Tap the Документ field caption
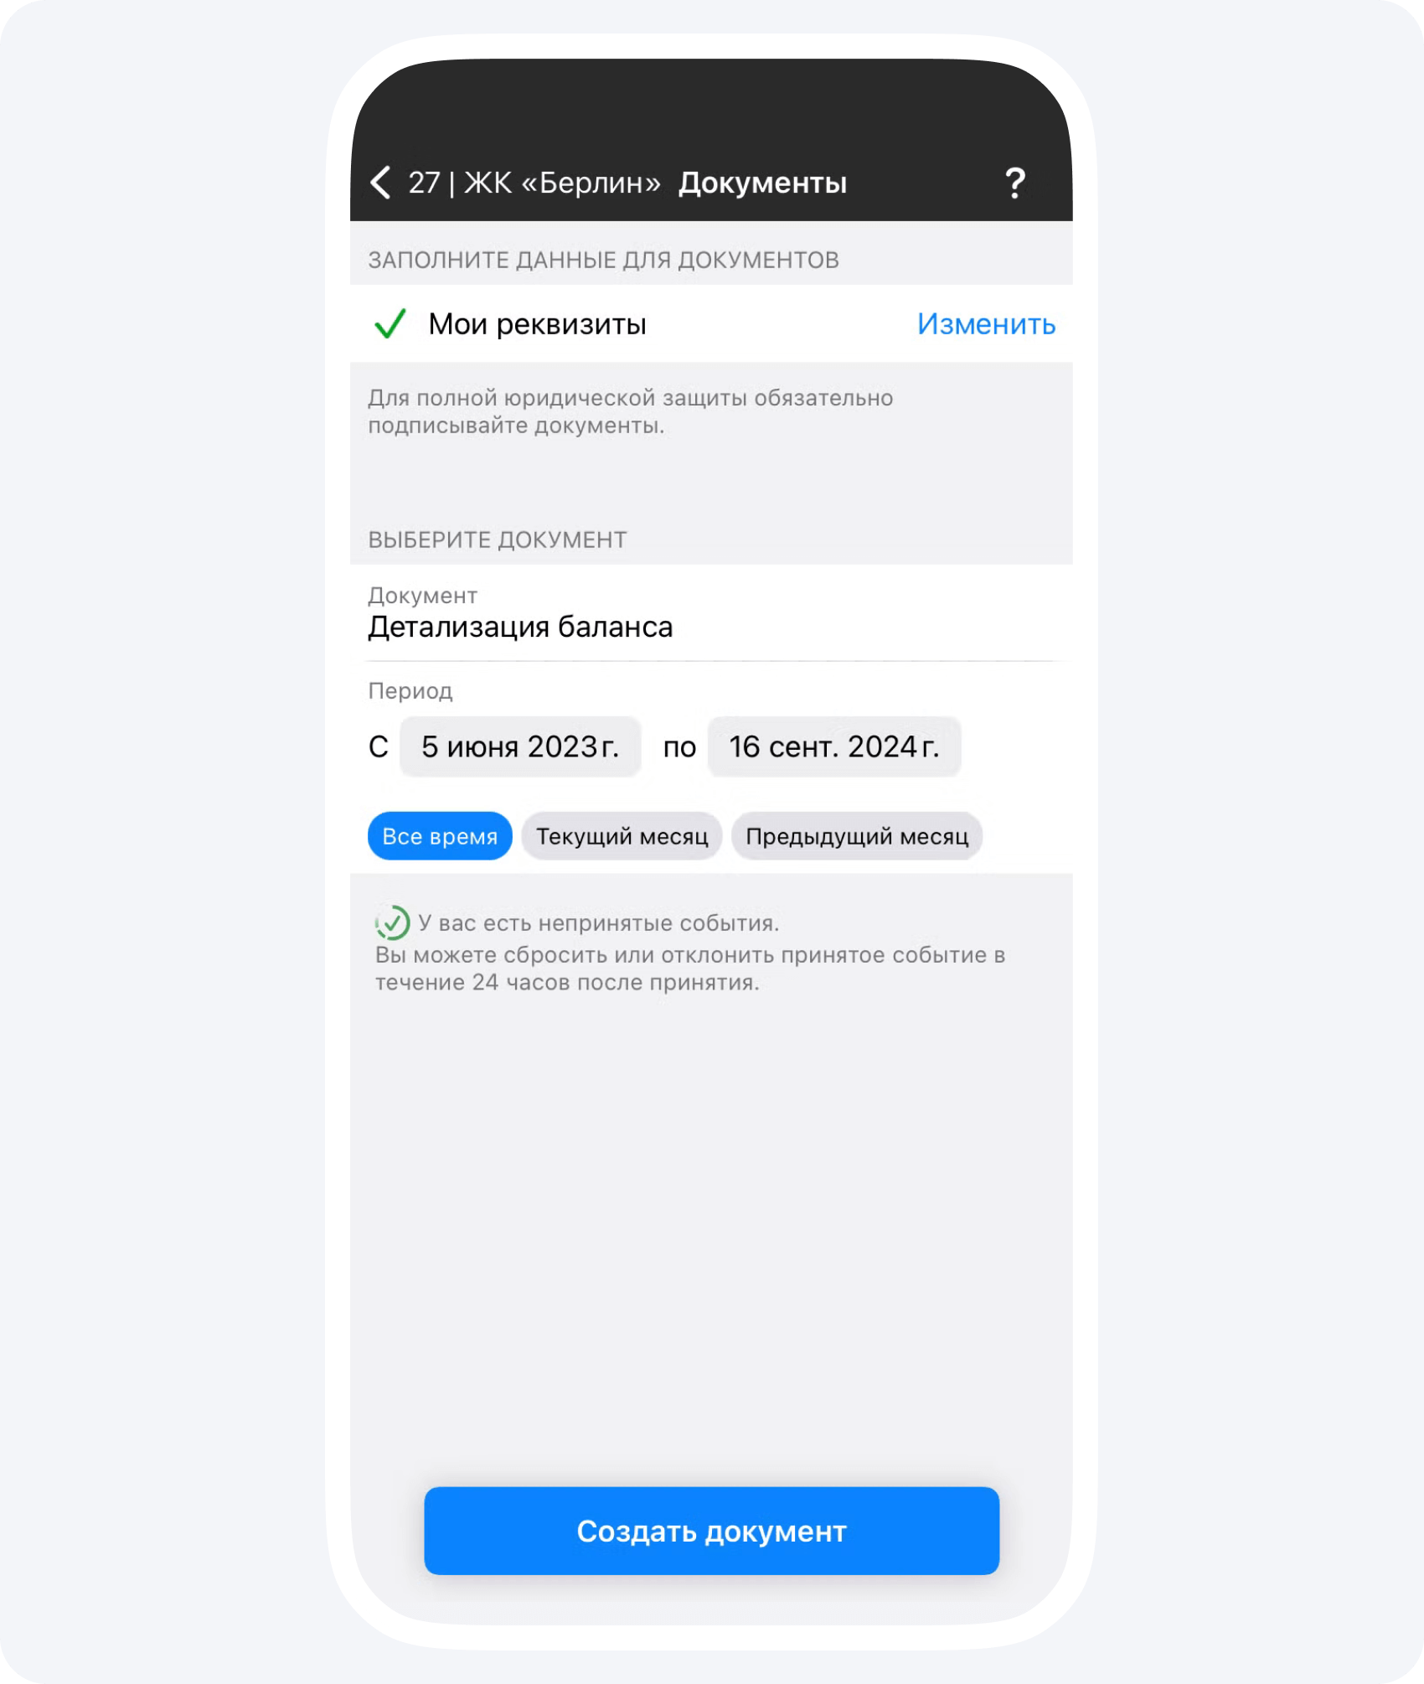The image size is (1424, 1684). [x=423, y=596]
